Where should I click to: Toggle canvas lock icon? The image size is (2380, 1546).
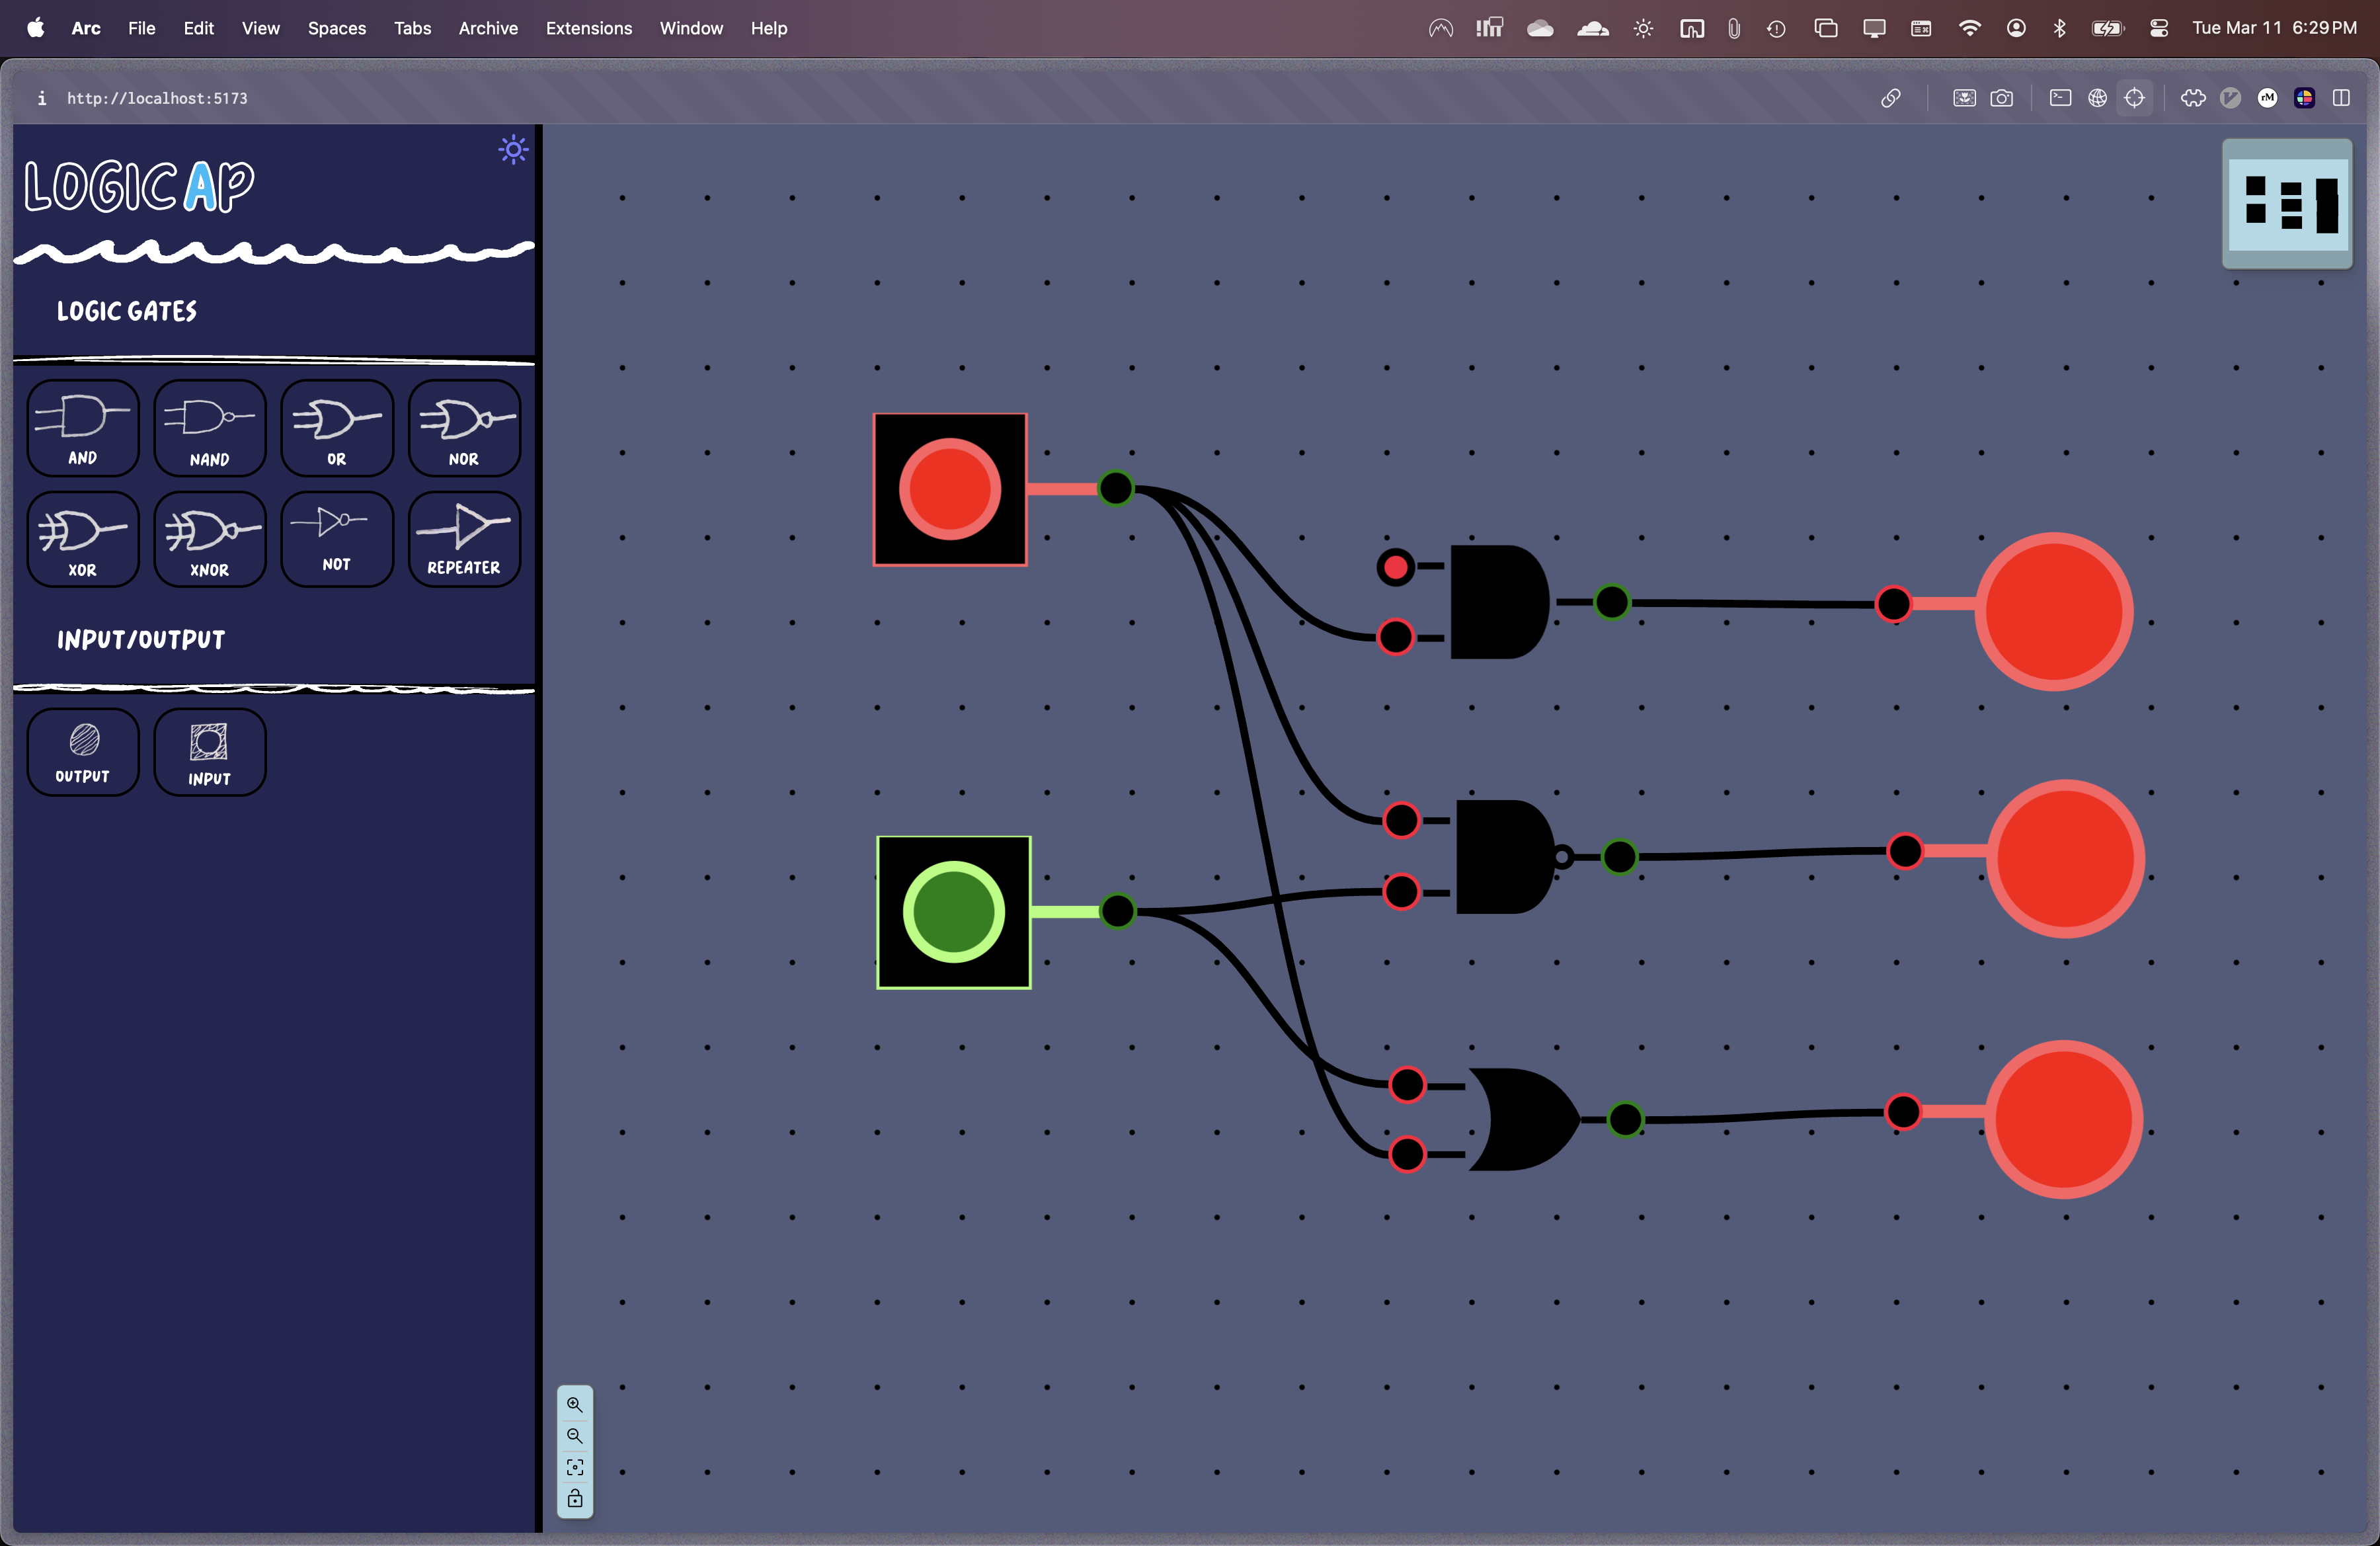[575, 1498]
